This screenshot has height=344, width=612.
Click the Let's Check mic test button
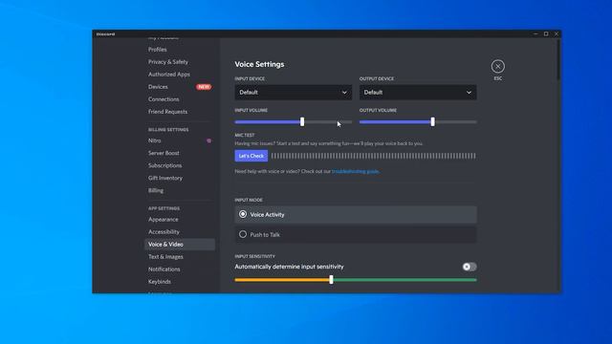(251, 156)
